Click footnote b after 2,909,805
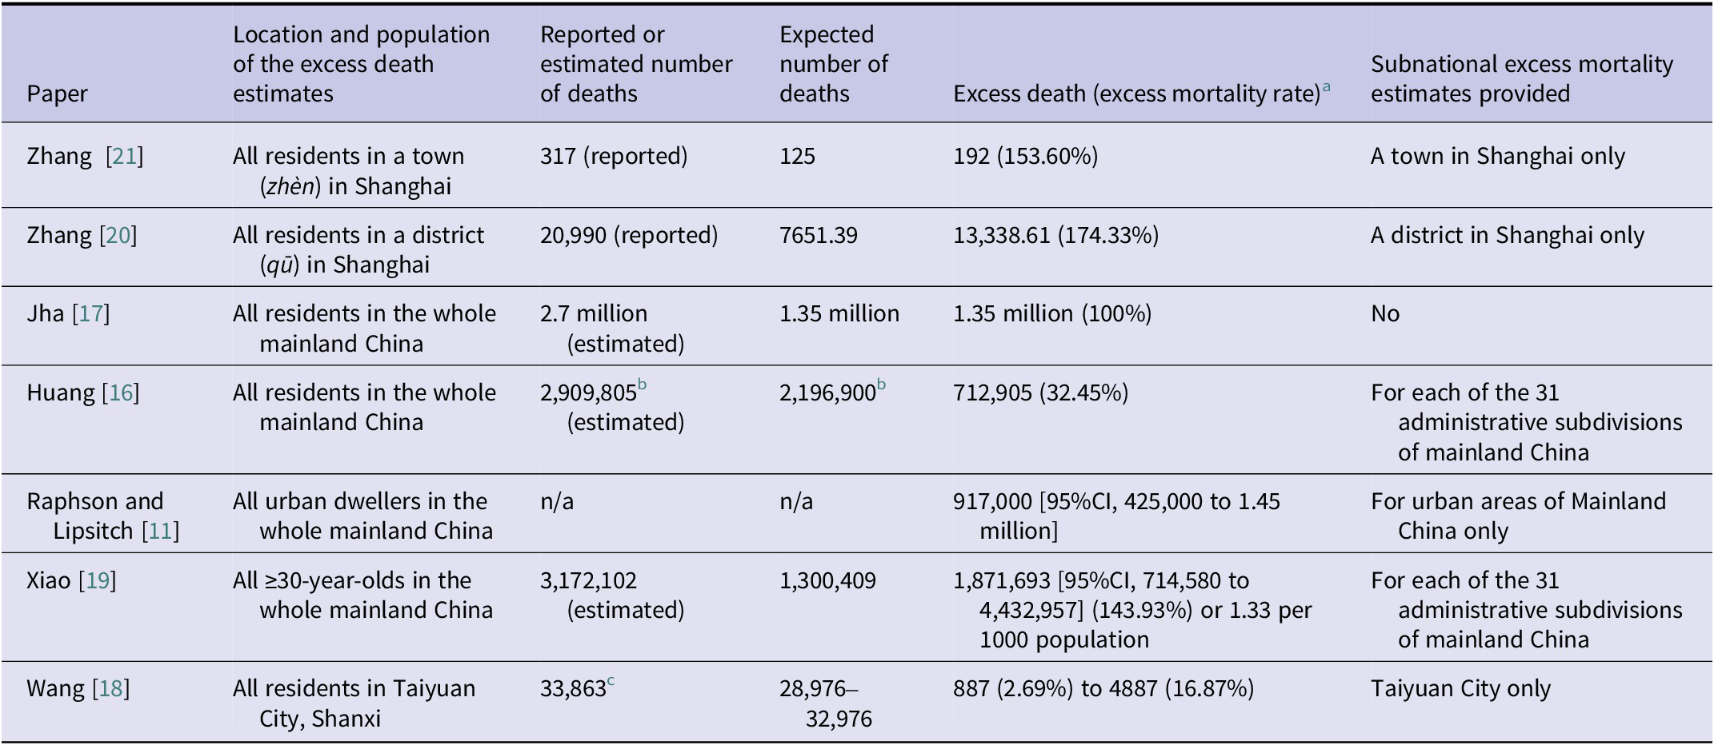 642,386
